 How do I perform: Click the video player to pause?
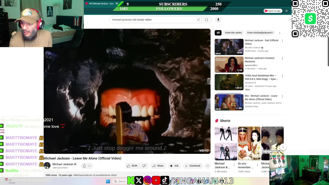point(127,91)
